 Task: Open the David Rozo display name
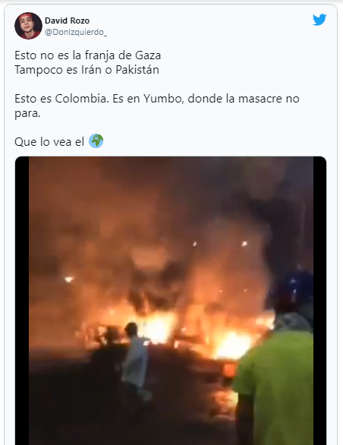click(68, 21)
